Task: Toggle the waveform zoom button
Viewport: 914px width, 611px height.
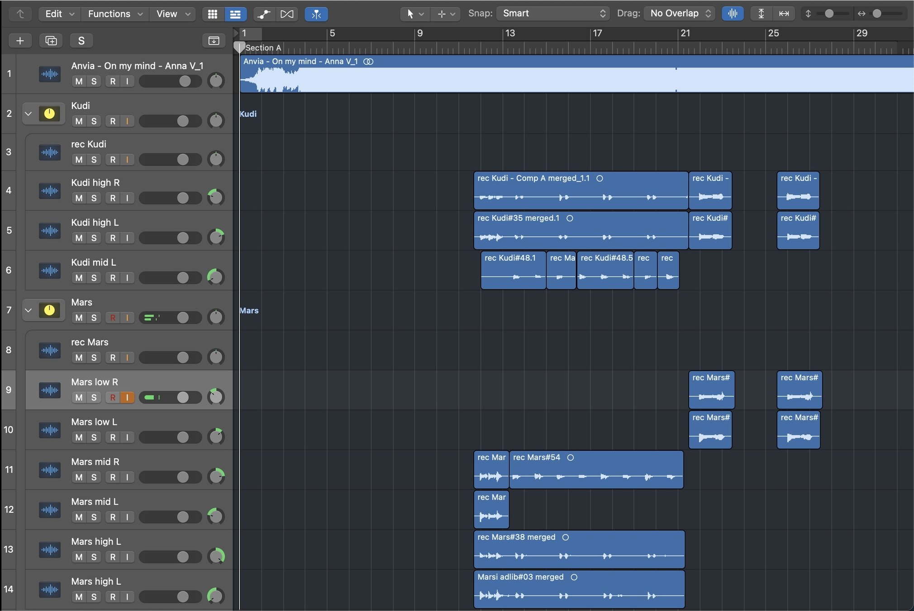Action: [732, 14]
